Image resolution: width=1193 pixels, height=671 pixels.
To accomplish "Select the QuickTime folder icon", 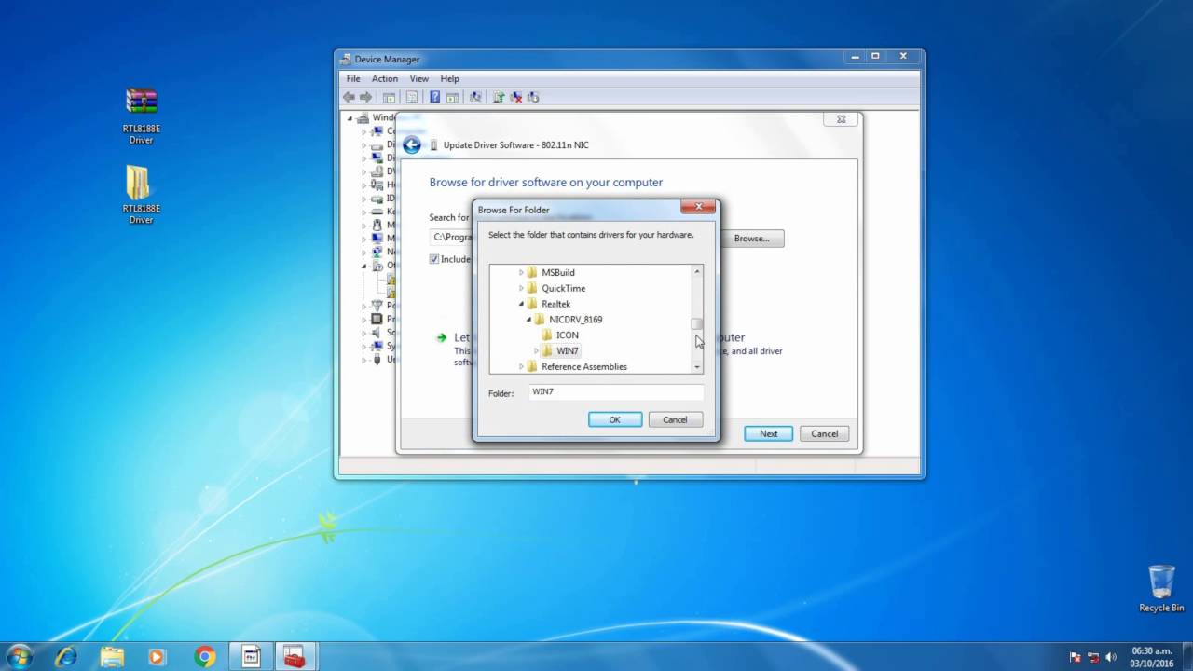I will pyautogui.click(x=532, y=288).
